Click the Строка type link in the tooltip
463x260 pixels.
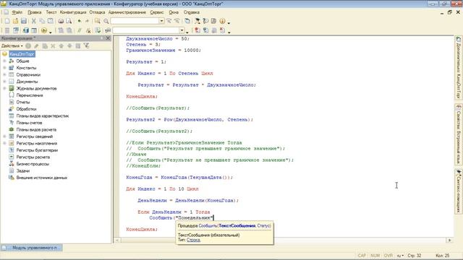[x=193, y=240]
